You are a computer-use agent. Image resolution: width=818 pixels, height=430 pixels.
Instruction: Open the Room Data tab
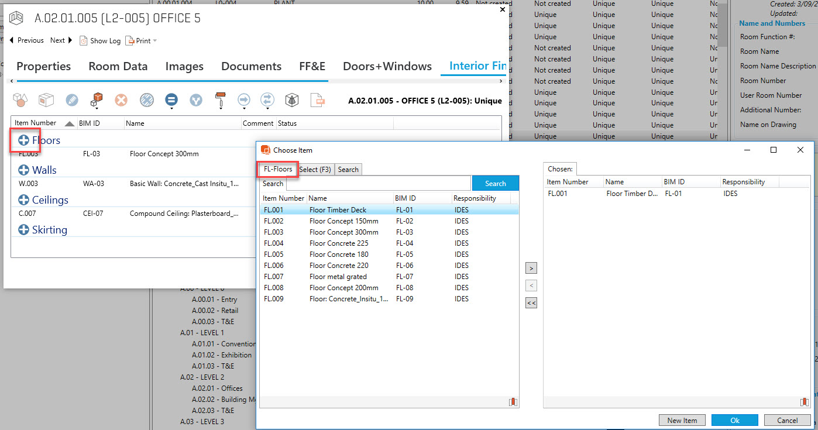(118, 67)
